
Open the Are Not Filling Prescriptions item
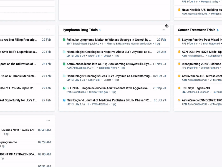click(18, 40)
